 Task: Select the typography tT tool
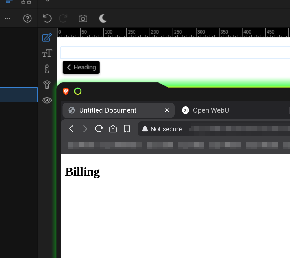pyautogui.click(x=47, y=53)
